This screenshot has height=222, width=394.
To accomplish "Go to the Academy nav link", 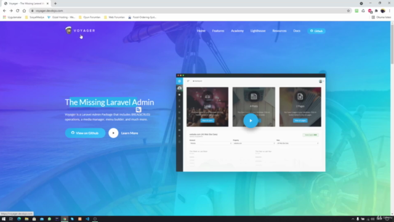I will point(237,31).
